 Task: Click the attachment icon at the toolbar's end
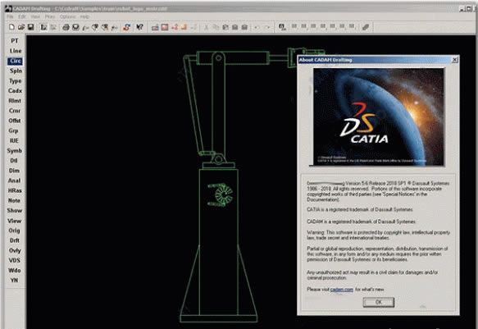[x=366, y=27]
